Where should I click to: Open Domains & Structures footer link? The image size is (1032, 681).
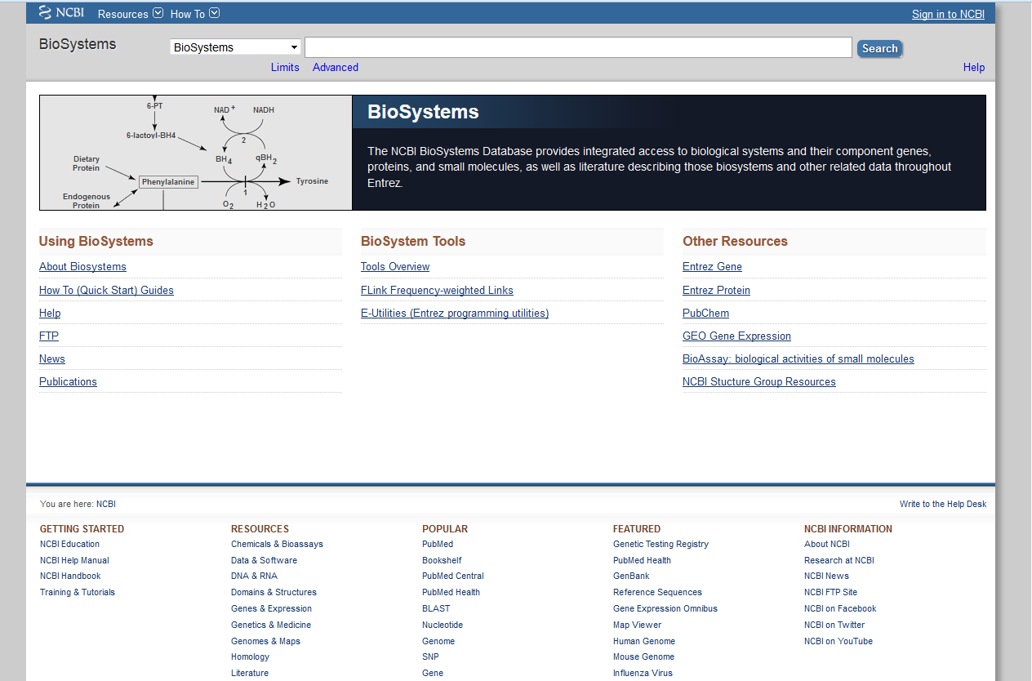tap(274, 592)
